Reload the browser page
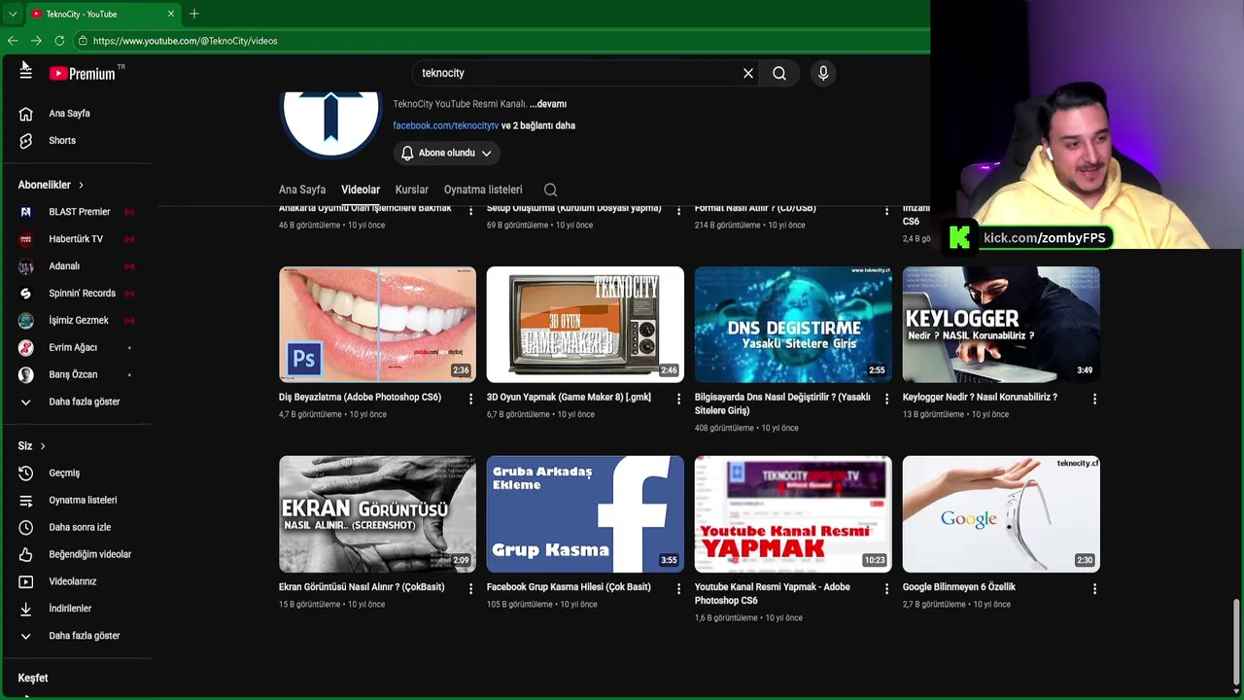This screenshot has height=700, width=1244. click(59, 41)
